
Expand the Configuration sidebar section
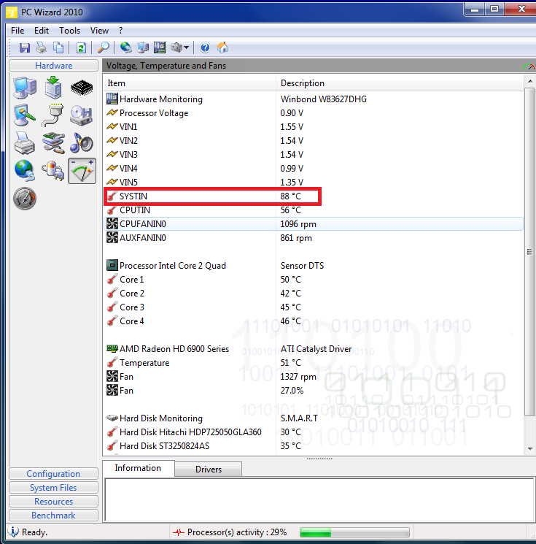pyautogui.click(x=53, y=474)
